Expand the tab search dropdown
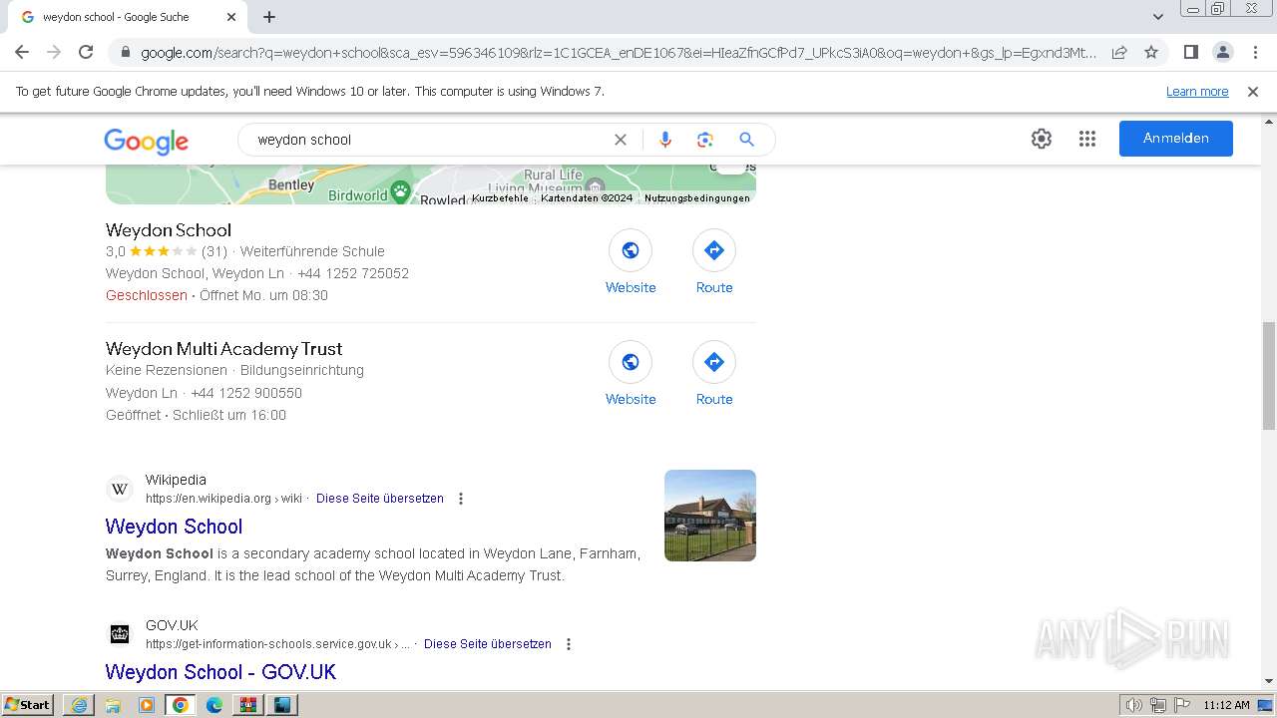This screenshot has height=718, width=1277. 1157,17
